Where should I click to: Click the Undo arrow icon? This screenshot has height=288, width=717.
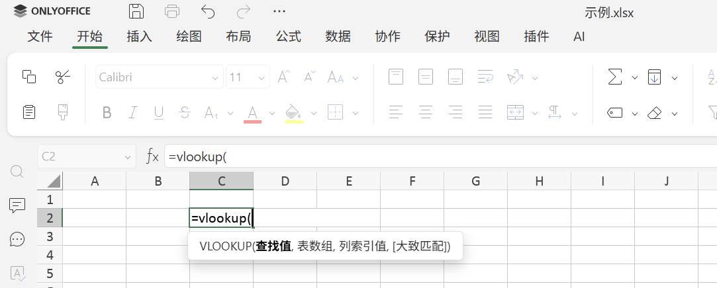(208, 11)
